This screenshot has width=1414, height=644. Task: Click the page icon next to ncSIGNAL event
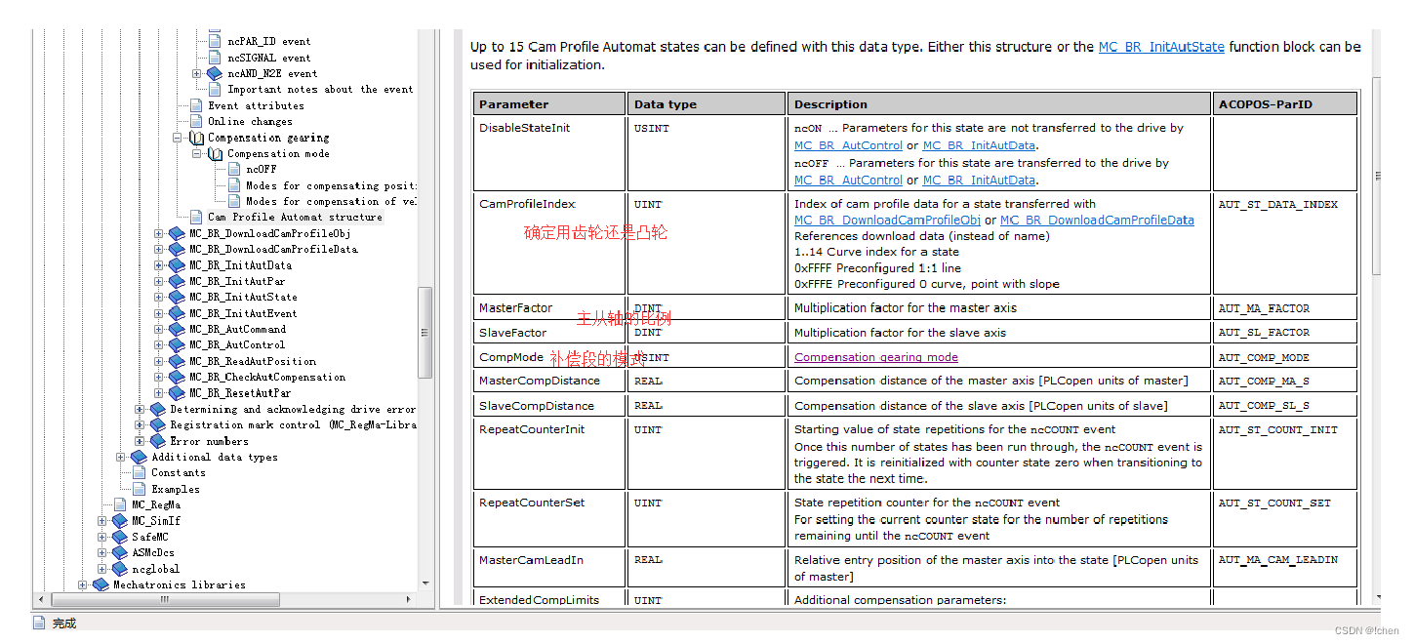215,58
